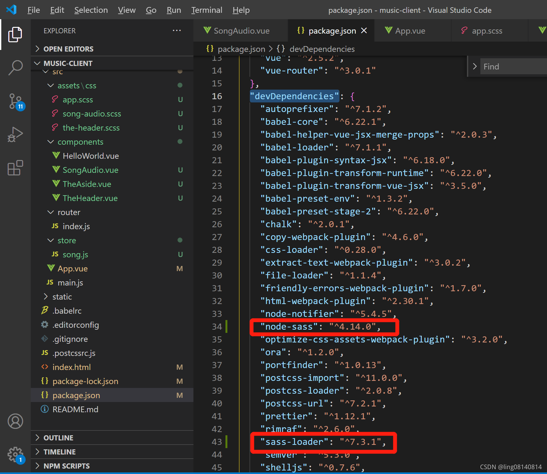547x474 pixels.
Task: Expand the OUTLINE section
Action: [112, 438]
